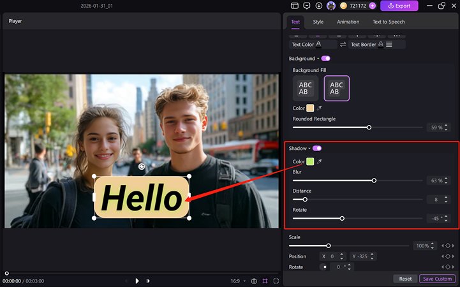This screenshot has height=287, width=460.
Task: Click the playhead at timeline start
Action: click(x=7, y=273)
